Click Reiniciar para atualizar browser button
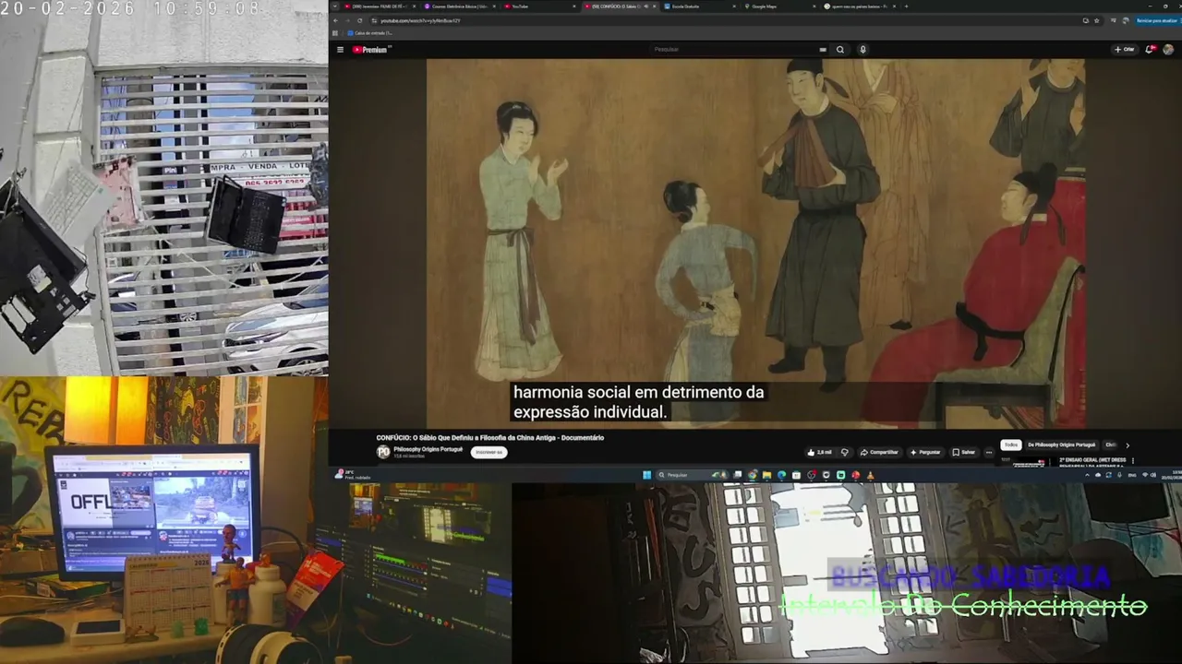Viewport: 1182px width, 664px height. [x=1157, y=20]
